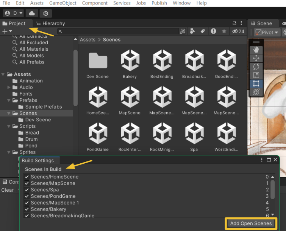
Task: Select the Hand view tool
Action: coord(256,50)
